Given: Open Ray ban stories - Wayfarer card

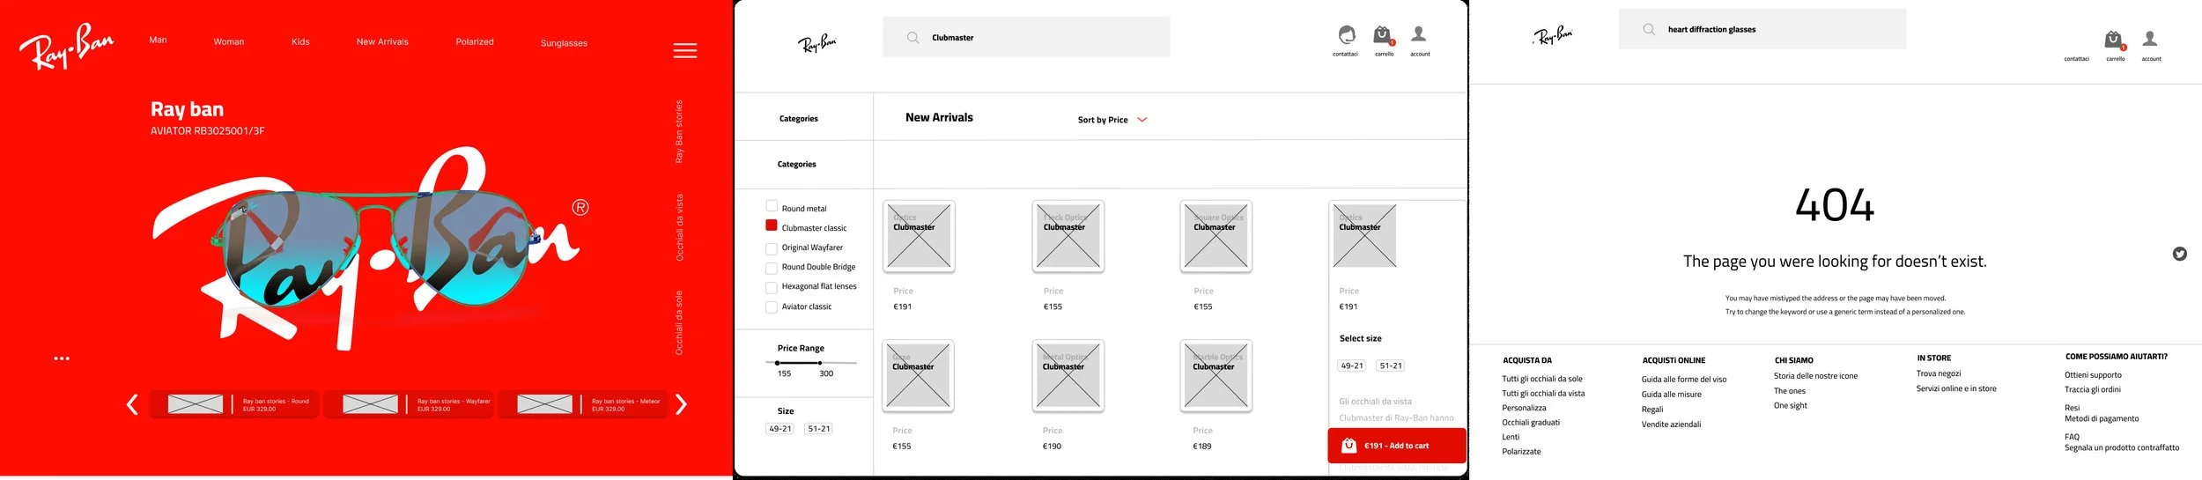Looking at the screenshot, I should (x=409, y=405).
